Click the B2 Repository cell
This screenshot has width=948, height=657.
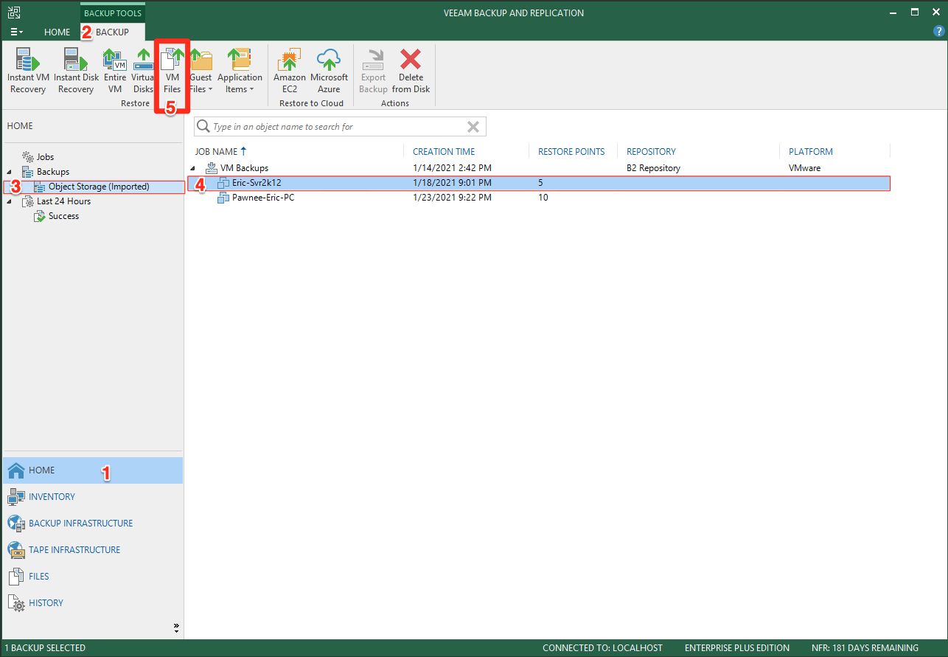coord(653,168)
